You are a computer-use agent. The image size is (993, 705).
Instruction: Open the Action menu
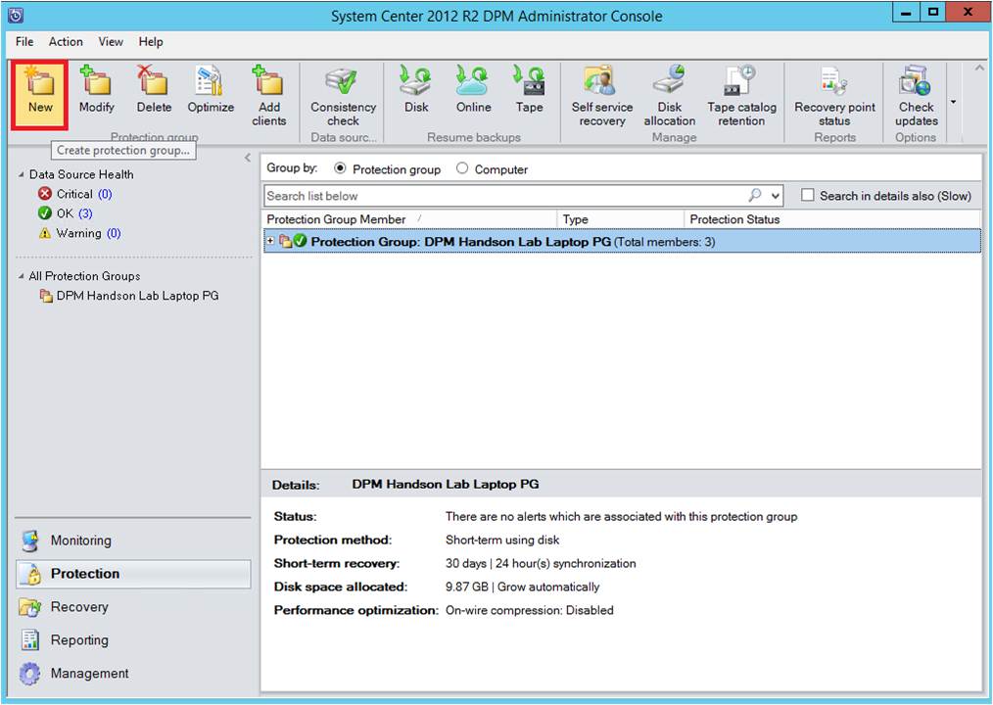point(66,42)
